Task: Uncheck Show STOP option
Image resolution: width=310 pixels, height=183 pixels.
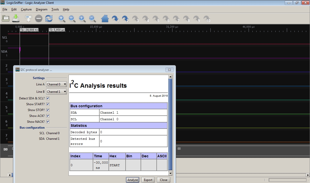Action: (48, 110)
